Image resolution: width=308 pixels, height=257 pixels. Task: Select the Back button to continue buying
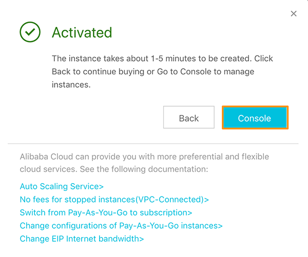[189, 117]
